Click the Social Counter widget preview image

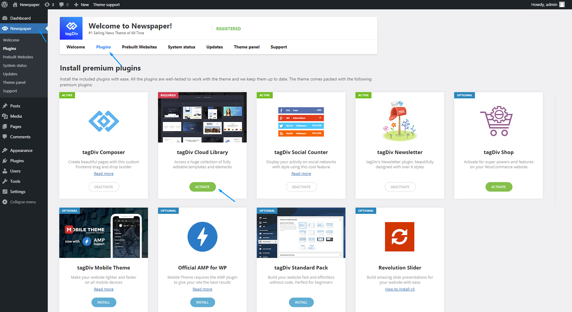(x=301, y=122)
